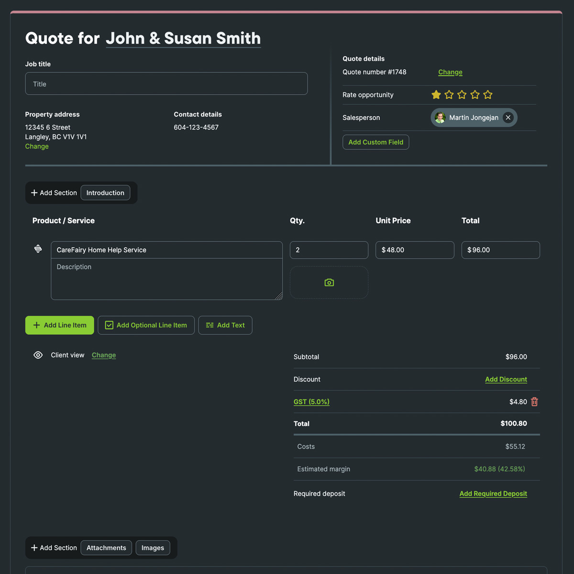
Task: Click Martin Jongejan avatar picture
Action: [x=440, y=118]
